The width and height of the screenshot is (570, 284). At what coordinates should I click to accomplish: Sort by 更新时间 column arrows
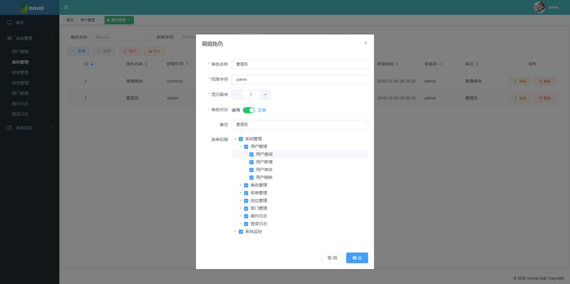point(397,64)
